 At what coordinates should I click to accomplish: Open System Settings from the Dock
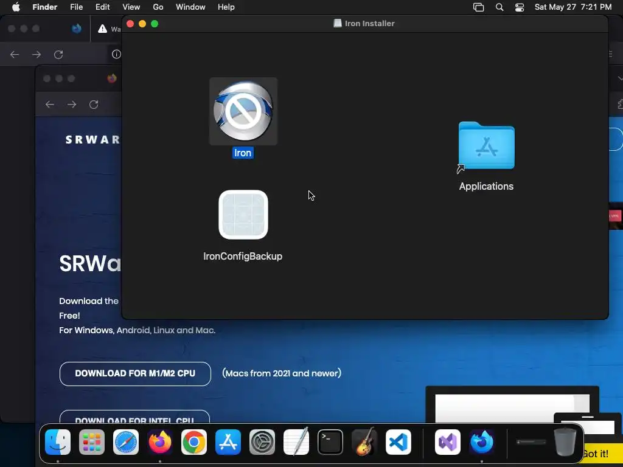pyautogui.click(x=262, y=442)
